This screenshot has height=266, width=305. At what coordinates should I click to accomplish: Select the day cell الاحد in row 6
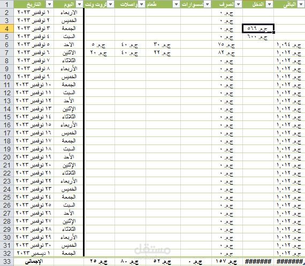[x=68, y=45]
